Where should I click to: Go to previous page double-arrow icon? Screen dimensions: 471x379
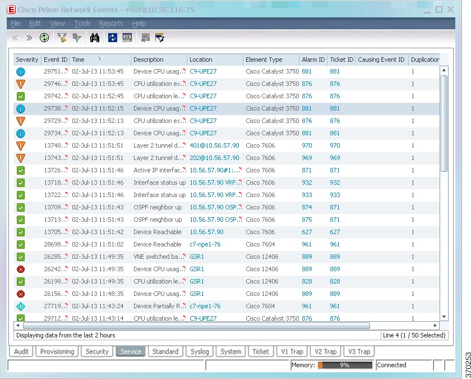[x=15, y=38]
